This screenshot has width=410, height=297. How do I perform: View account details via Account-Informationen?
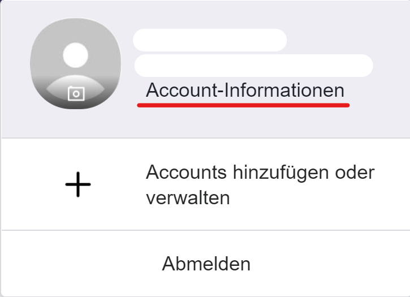(x=245, y=90)
